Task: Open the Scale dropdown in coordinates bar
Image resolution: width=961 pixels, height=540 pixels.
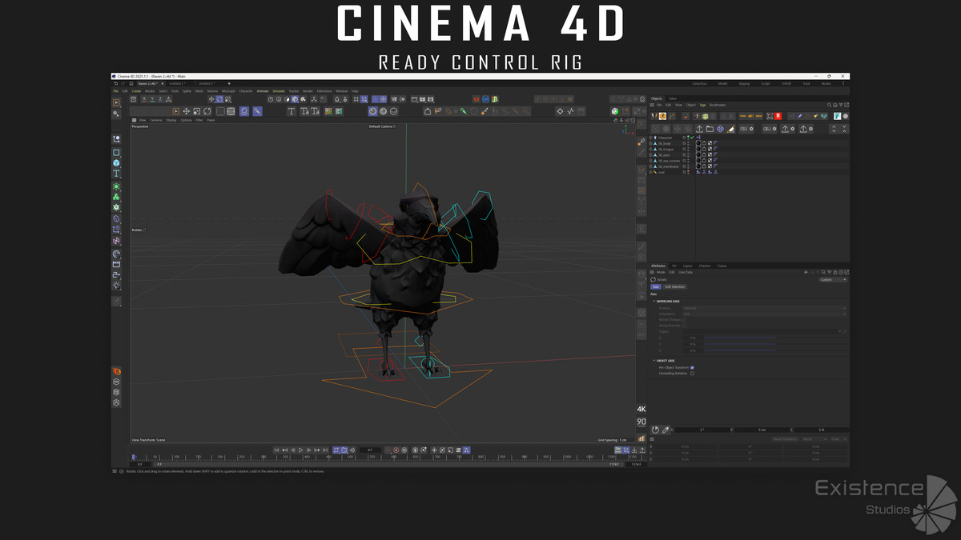Action: click(838, 438)
